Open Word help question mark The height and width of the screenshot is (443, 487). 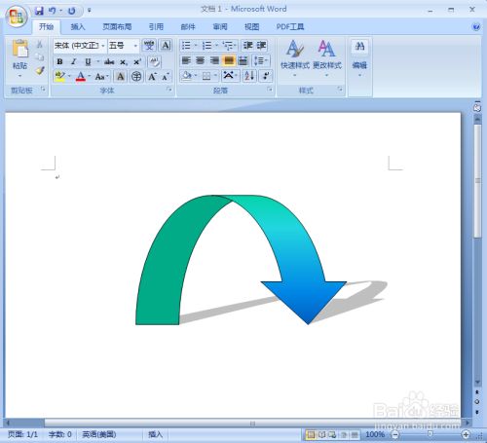click(476, 27)
